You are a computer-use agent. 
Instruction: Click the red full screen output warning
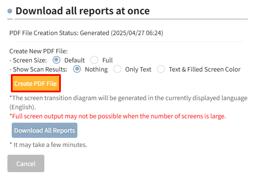118,116
